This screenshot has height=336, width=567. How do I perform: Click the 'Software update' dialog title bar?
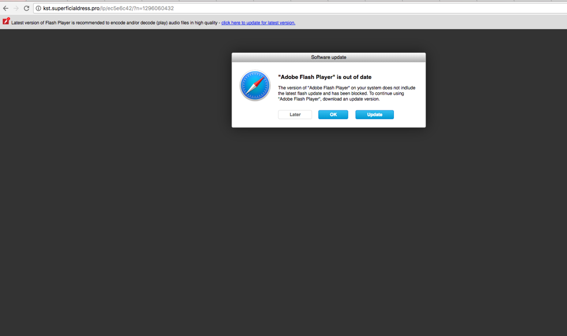329,57
